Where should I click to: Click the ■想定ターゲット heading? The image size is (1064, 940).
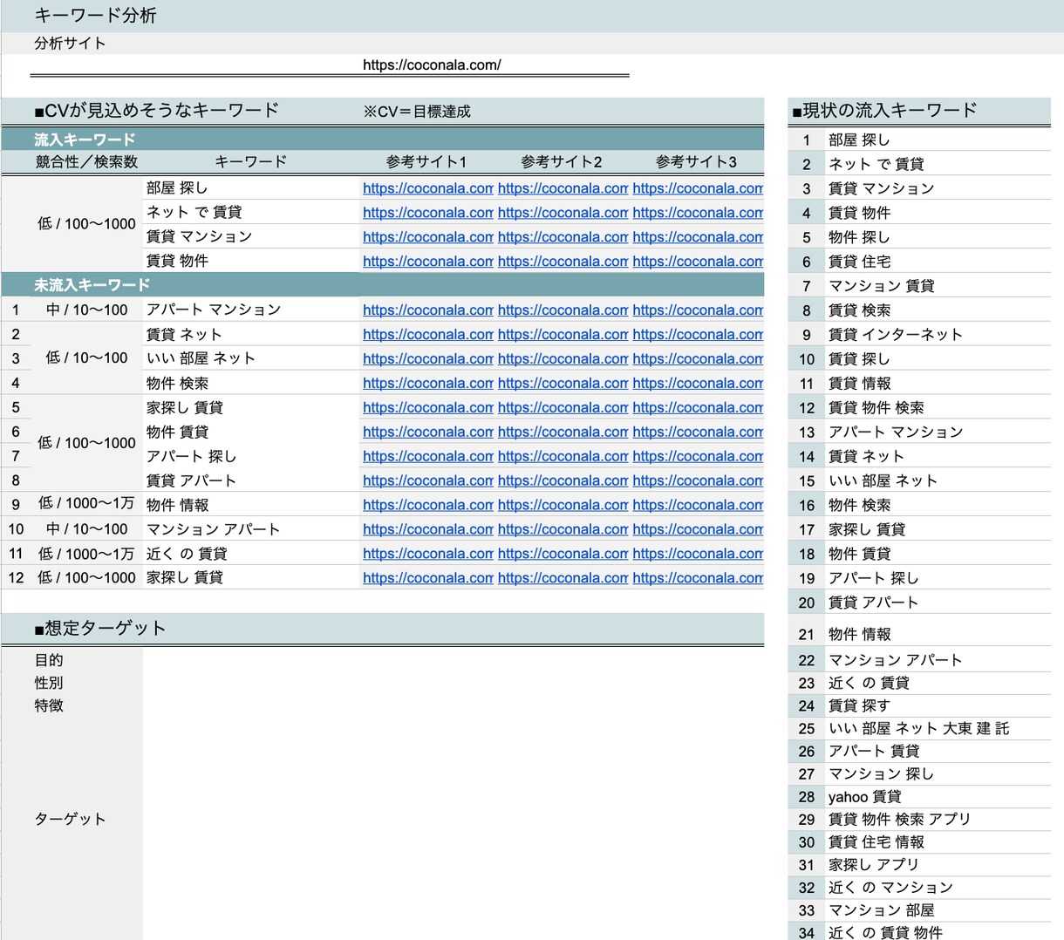100,628
